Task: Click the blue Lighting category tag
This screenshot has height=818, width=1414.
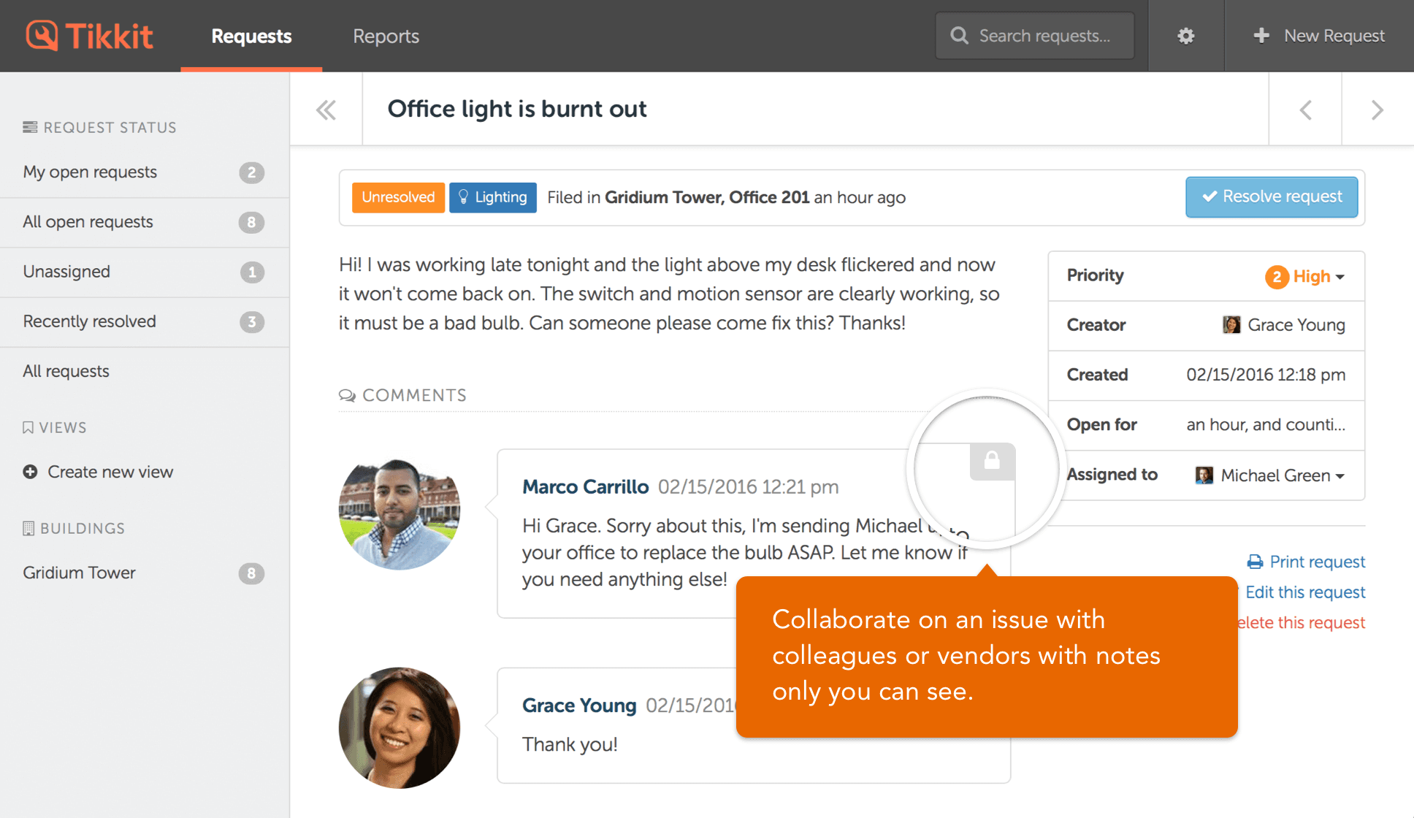Action: point(492,197)
